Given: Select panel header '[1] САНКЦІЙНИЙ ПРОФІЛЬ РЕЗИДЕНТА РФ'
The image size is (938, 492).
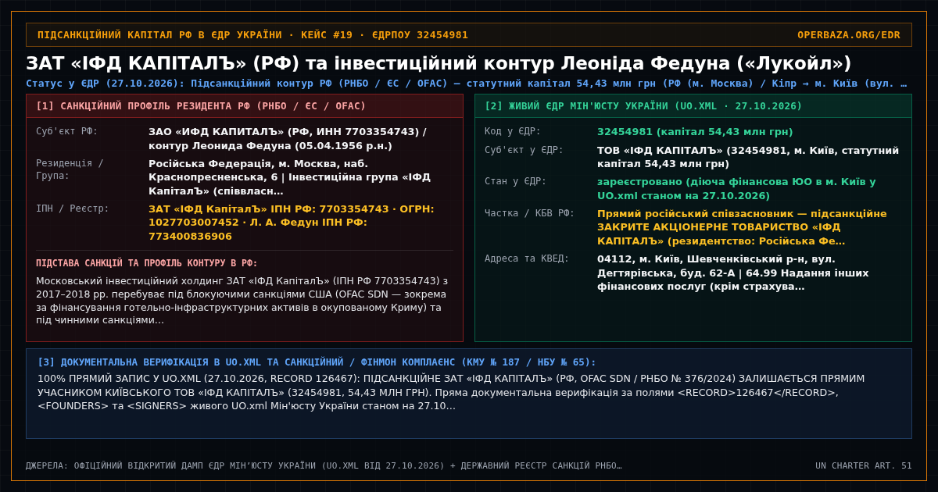Looking at the screenshot, I should 162,106.
